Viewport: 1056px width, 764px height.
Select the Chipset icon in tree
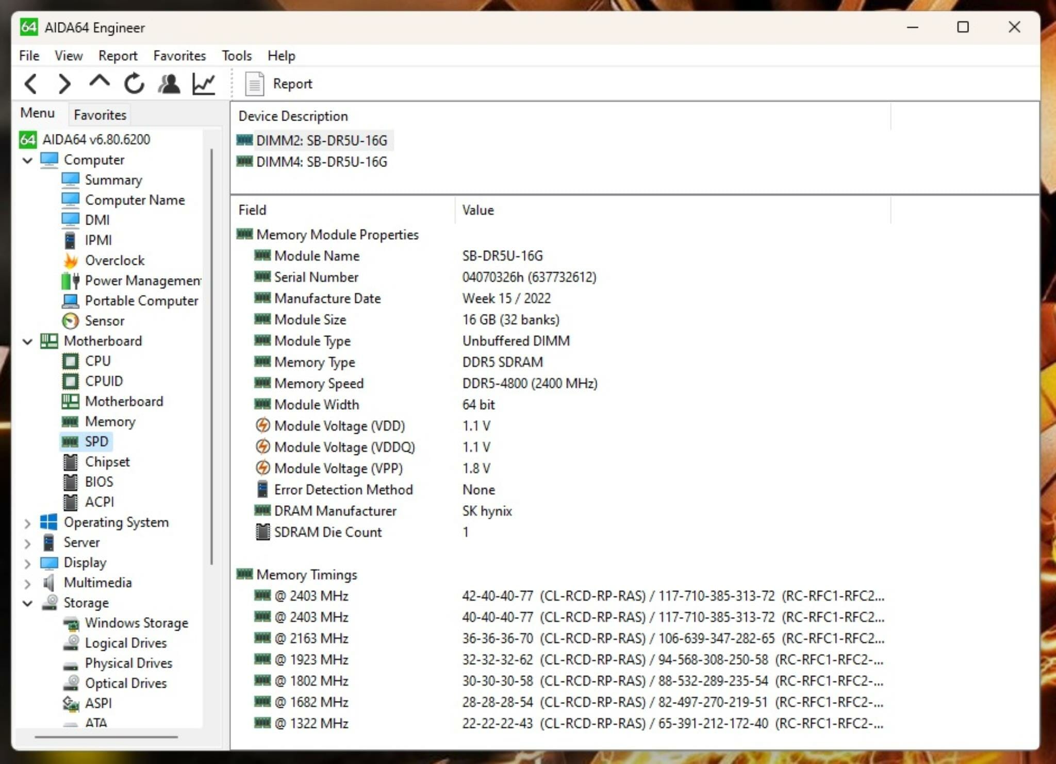pyautogui.click(x=71, y=462)
